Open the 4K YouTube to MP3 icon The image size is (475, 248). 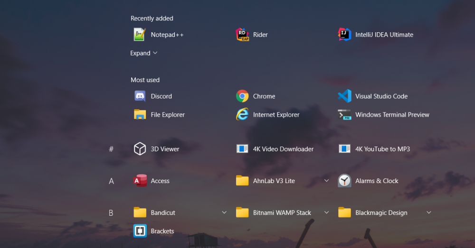point(344,149)
